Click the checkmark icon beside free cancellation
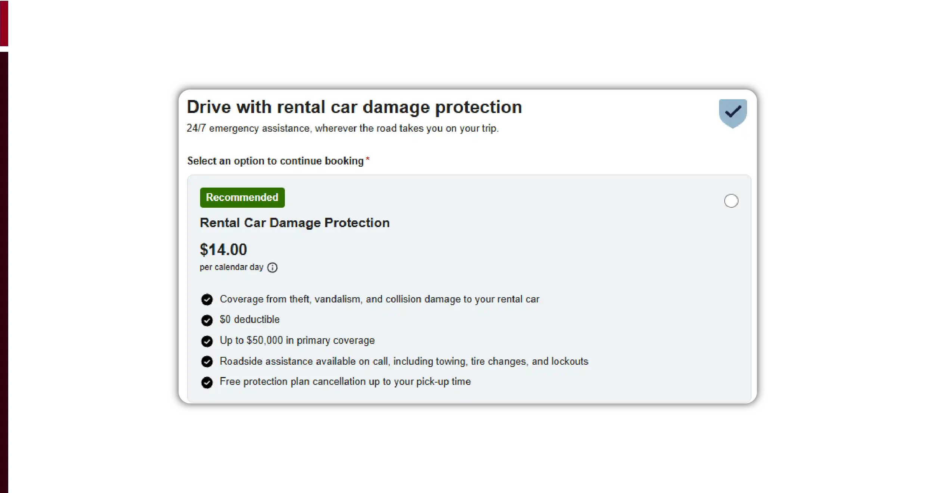The image size is (936, 493). point(207,382)
